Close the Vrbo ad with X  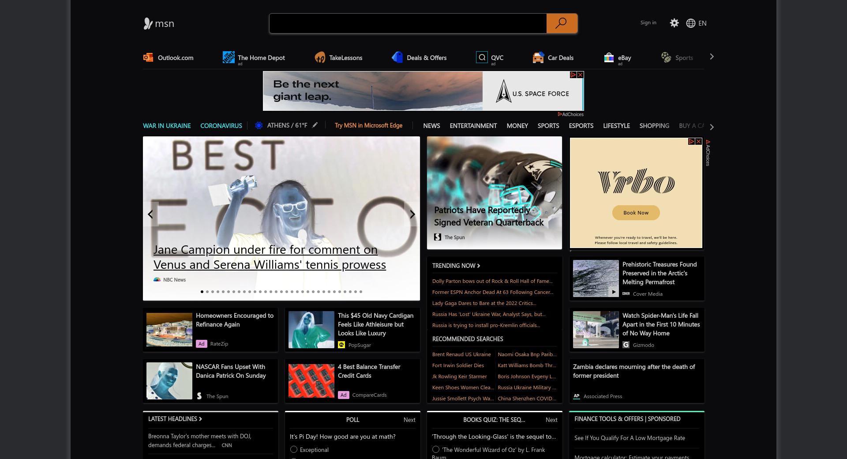point(699,141)
